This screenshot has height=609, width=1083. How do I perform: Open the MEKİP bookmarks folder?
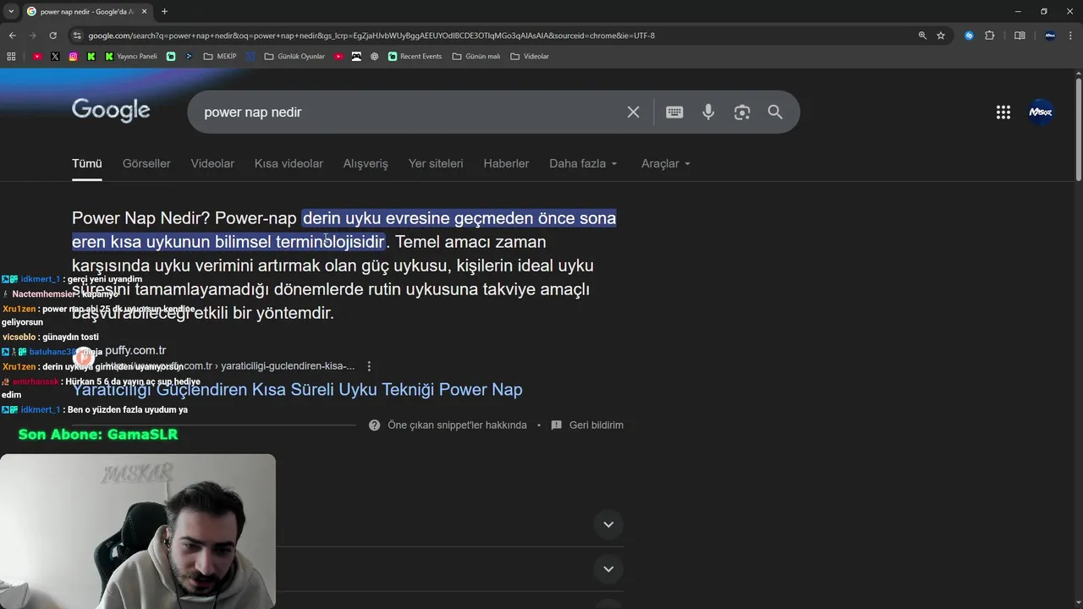coord(220,56)
